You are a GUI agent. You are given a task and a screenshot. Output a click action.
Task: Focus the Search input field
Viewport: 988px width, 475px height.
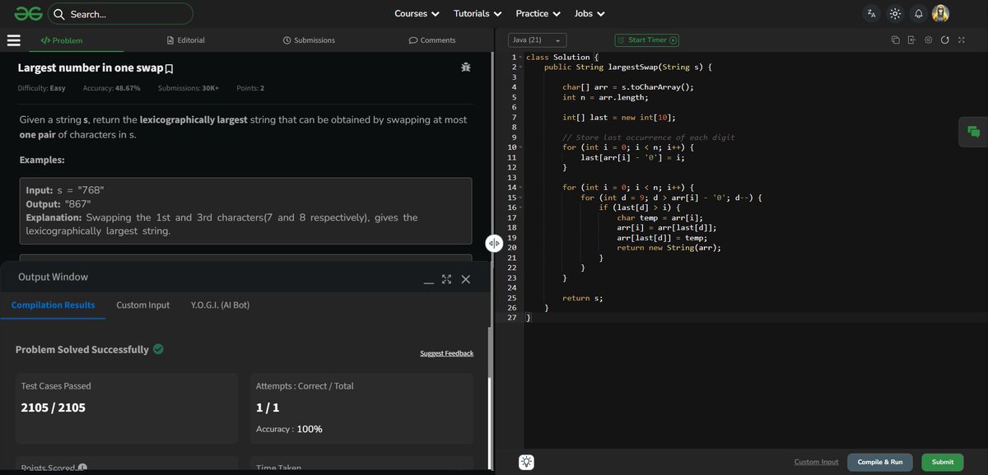click(121, 14)
